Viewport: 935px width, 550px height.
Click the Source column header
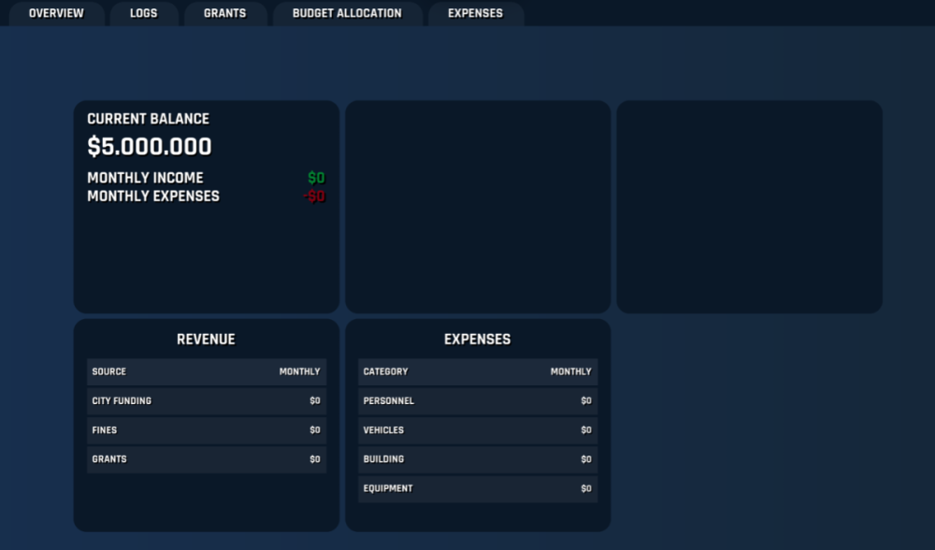pyautogui.click(x=109, y=371)
